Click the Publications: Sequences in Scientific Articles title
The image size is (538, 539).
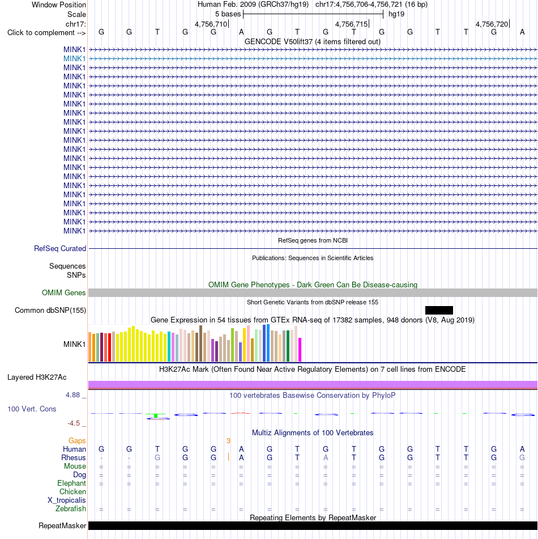coord(313,258)
